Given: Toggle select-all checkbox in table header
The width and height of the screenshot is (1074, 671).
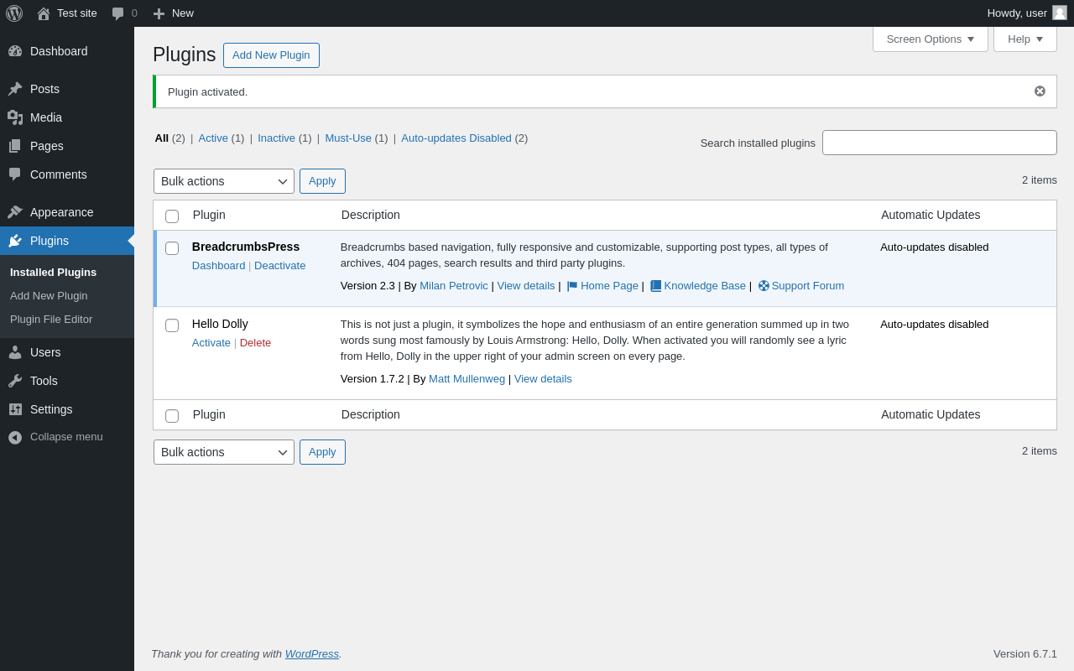Looking at the screenshot, I should [172, 216].
